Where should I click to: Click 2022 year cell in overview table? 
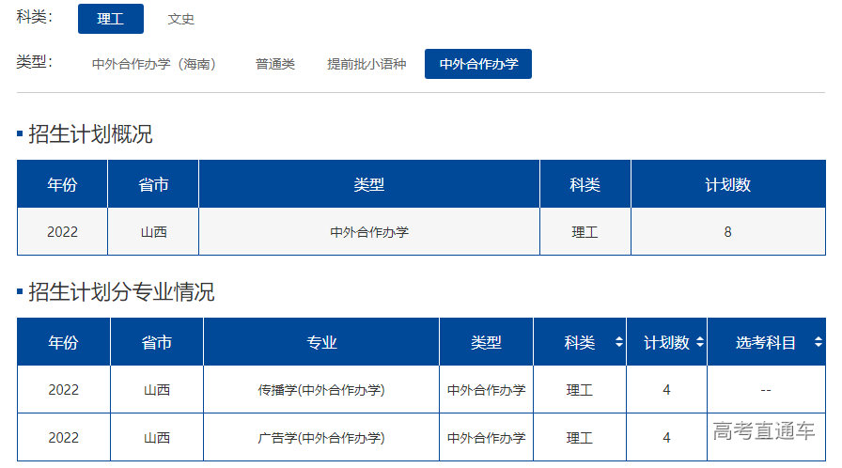(62, 232)
